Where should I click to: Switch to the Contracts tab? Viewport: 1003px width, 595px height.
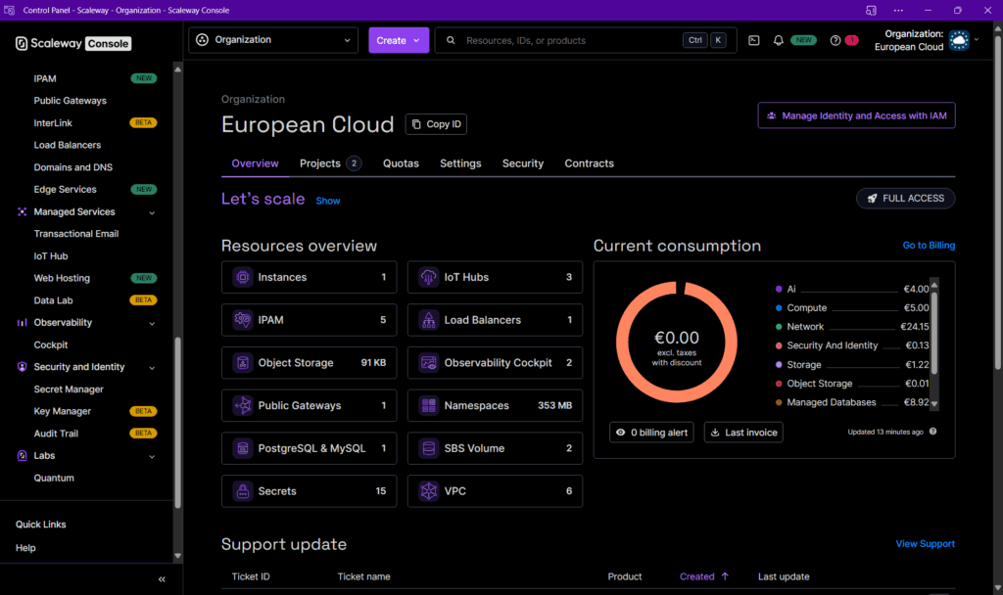pos(589,163)
